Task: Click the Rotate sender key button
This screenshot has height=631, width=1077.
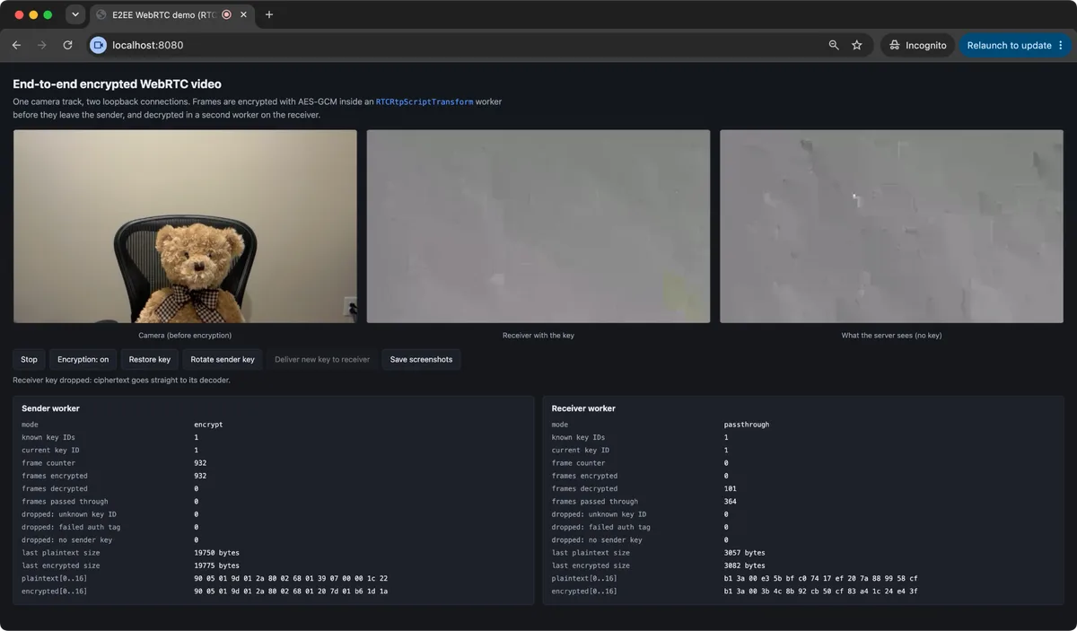Action: 223,359
